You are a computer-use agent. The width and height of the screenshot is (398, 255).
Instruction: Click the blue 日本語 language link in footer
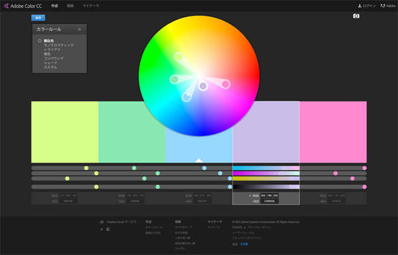pyautogui.click(x=244, y=244)
